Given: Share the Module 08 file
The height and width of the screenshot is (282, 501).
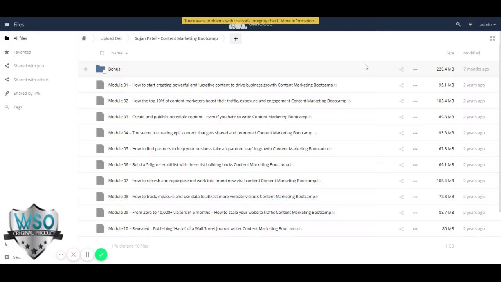Looking at the screenshot, I should pos(401,197).
